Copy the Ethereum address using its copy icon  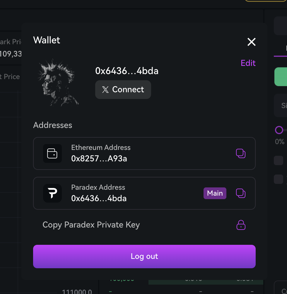click(x=241, y=153)
